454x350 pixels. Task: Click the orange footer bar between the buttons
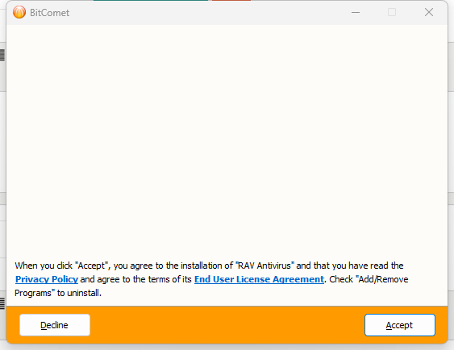click(227, 325)
